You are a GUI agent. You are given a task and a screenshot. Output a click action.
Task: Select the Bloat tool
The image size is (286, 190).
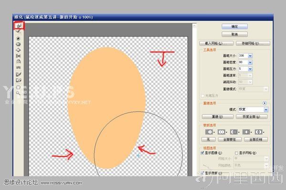tap(18, 50)
